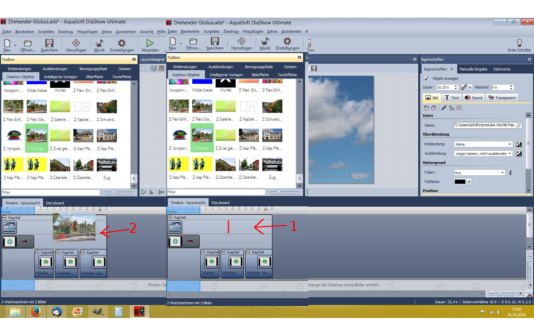534x334 pixels.
Task: Open the Füllen dropdown set to Aus
Action: [502, 173]
